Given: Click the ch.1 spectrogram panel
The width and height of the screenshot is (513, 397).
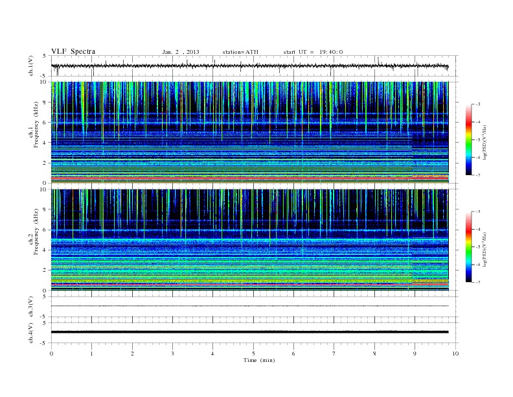Looking at the screenshot, I should click(249, 132).
